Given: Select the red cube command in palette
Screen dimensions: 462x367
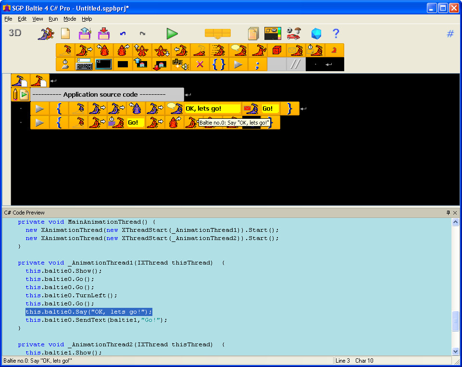Looking at the screenshot, I should tap(276, 51).
